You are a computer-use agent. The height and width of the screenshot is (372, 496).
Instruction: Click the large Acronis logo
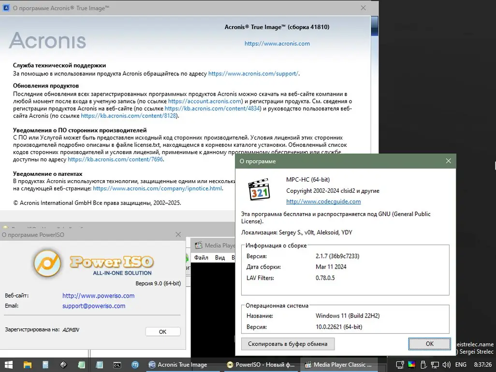click(x=47, y=41)
